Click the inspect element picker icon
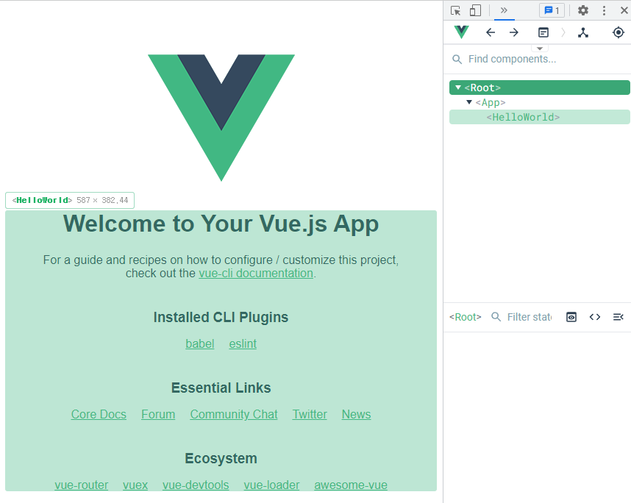The height and width of the screenshot is (503, 631). pyautogui.click(x=455, y=10)
